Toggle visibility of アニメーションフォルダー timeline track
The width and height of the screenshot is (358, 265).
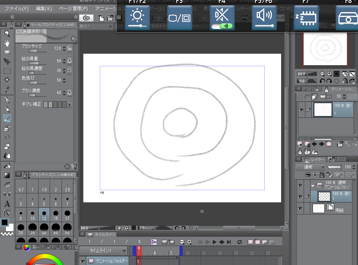[x=82, y=261]
